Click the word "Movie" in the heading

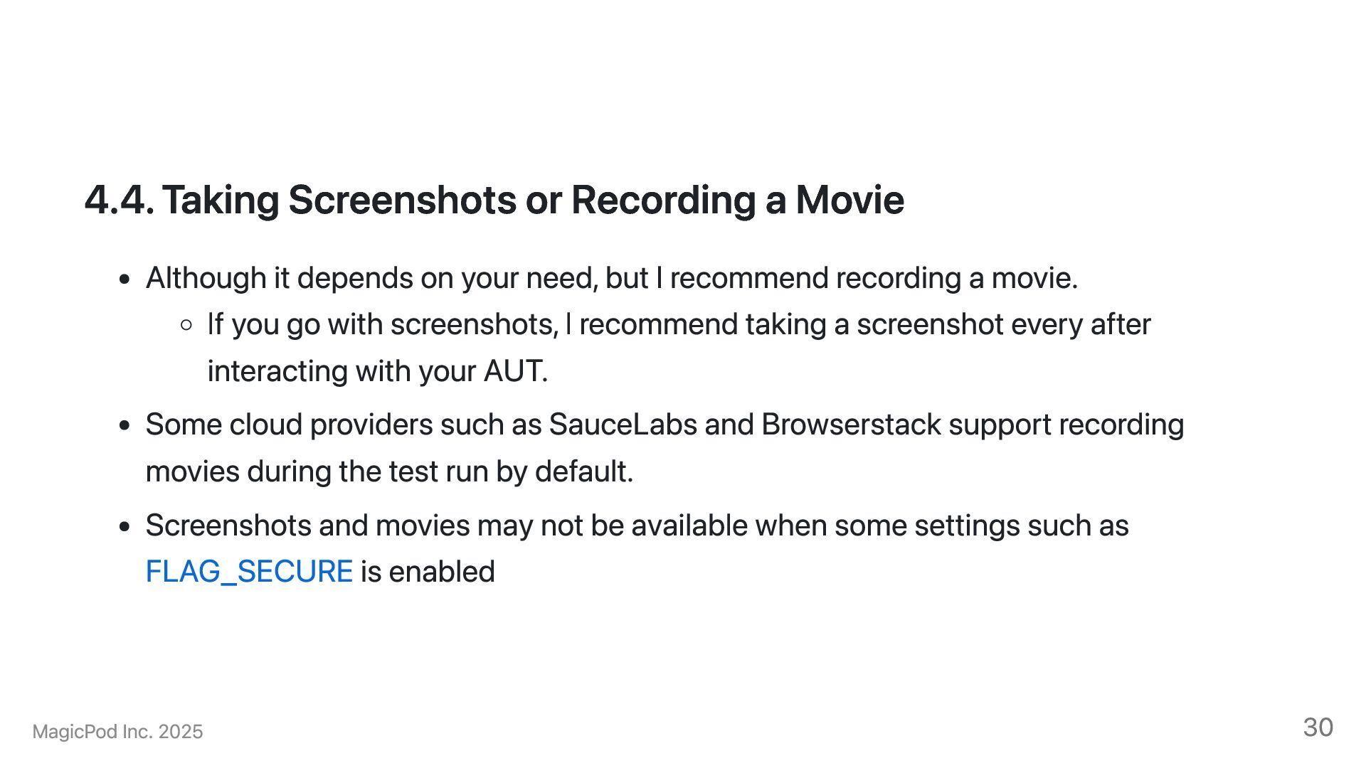click(x=849, y=200)
